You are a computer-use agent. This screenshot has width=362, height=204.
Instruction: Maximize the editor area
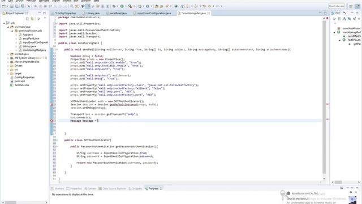(x=325, y=13)
